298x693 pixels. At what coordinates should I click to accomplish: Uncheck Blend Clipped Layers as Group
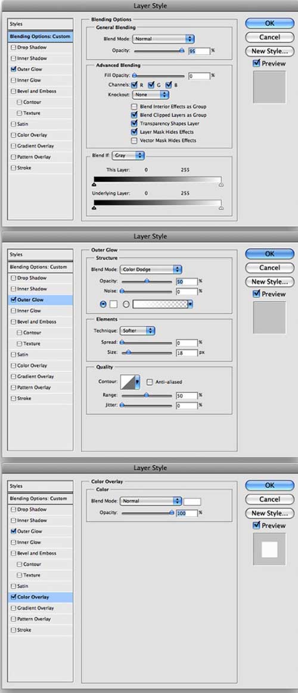click(x=134, y=115)
